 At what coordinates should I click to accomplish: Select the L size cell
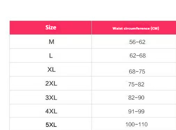point(51,56)
